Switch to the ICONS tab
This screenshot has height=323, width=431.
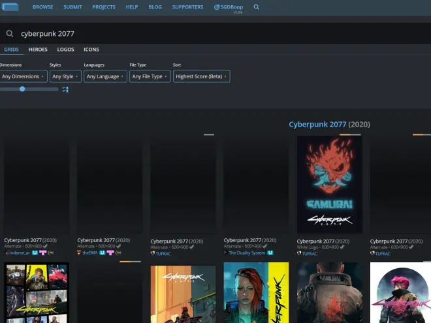91,50
